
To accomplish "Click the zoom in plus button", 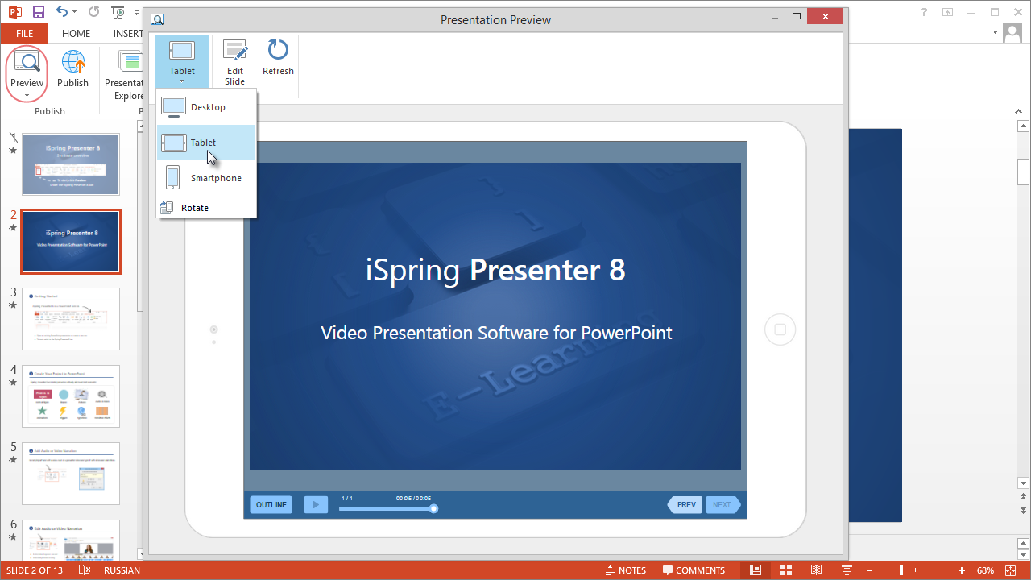I will tap(962, 570).
